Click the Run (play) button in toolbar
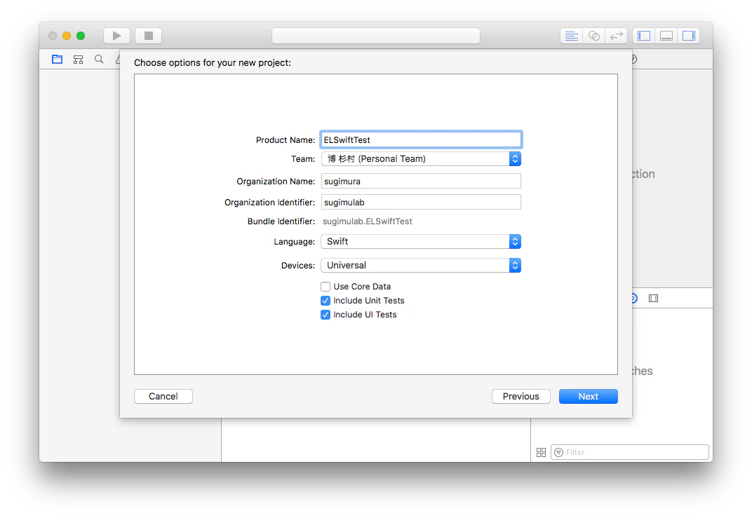This screenshot has height=518, width=752. (x=116, y=36)
